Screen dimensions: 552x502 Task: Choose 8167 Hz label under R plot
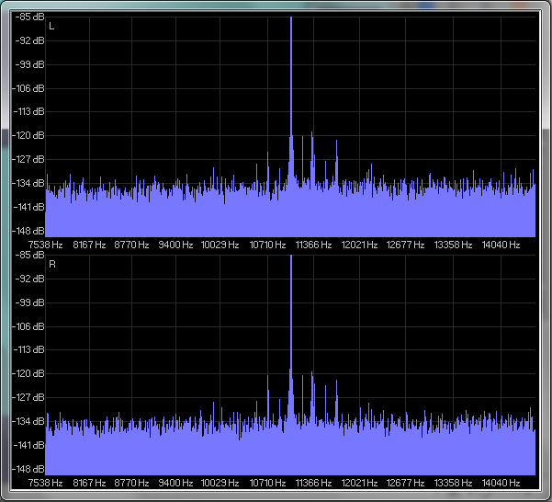tap(89, 483)
